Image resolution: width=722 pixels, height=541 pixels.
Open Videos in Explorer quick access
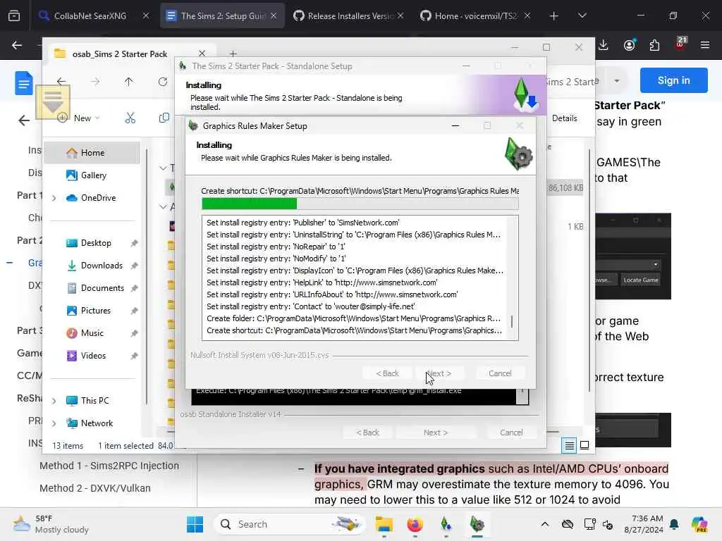pos(93,356)
